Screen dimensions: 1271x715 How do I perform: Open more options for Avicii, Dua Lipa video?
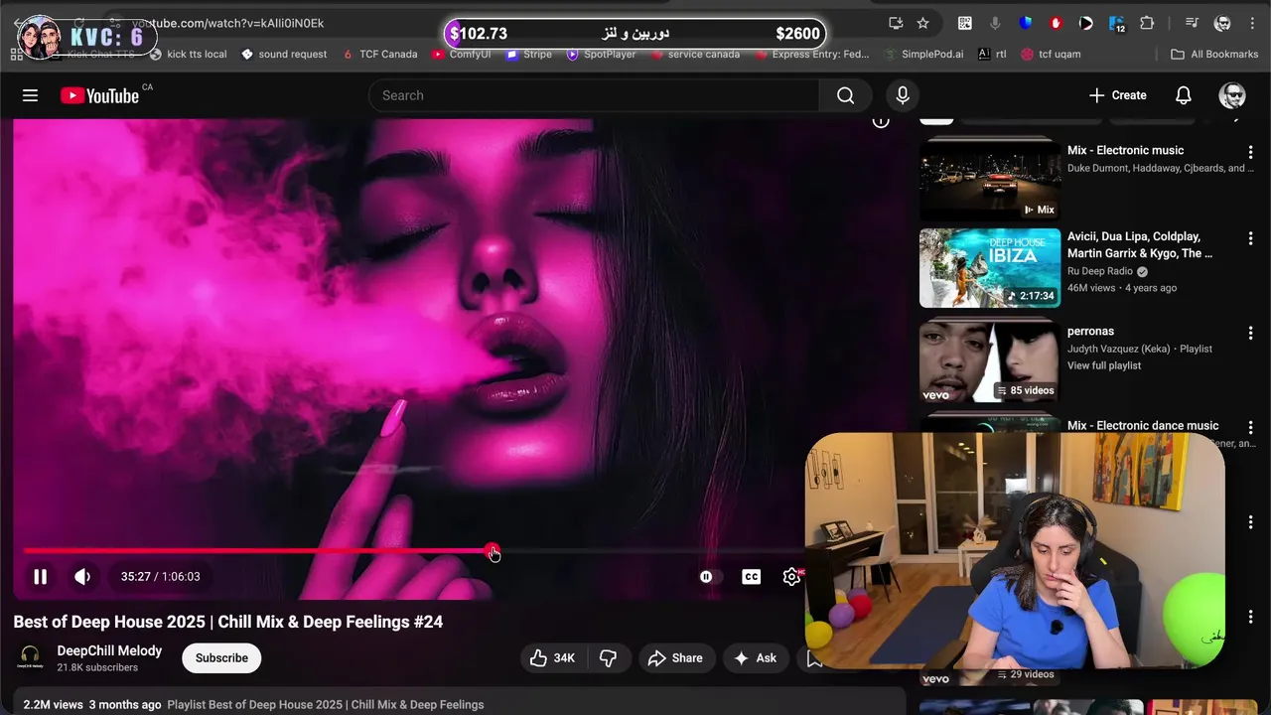coord(1250,238)
